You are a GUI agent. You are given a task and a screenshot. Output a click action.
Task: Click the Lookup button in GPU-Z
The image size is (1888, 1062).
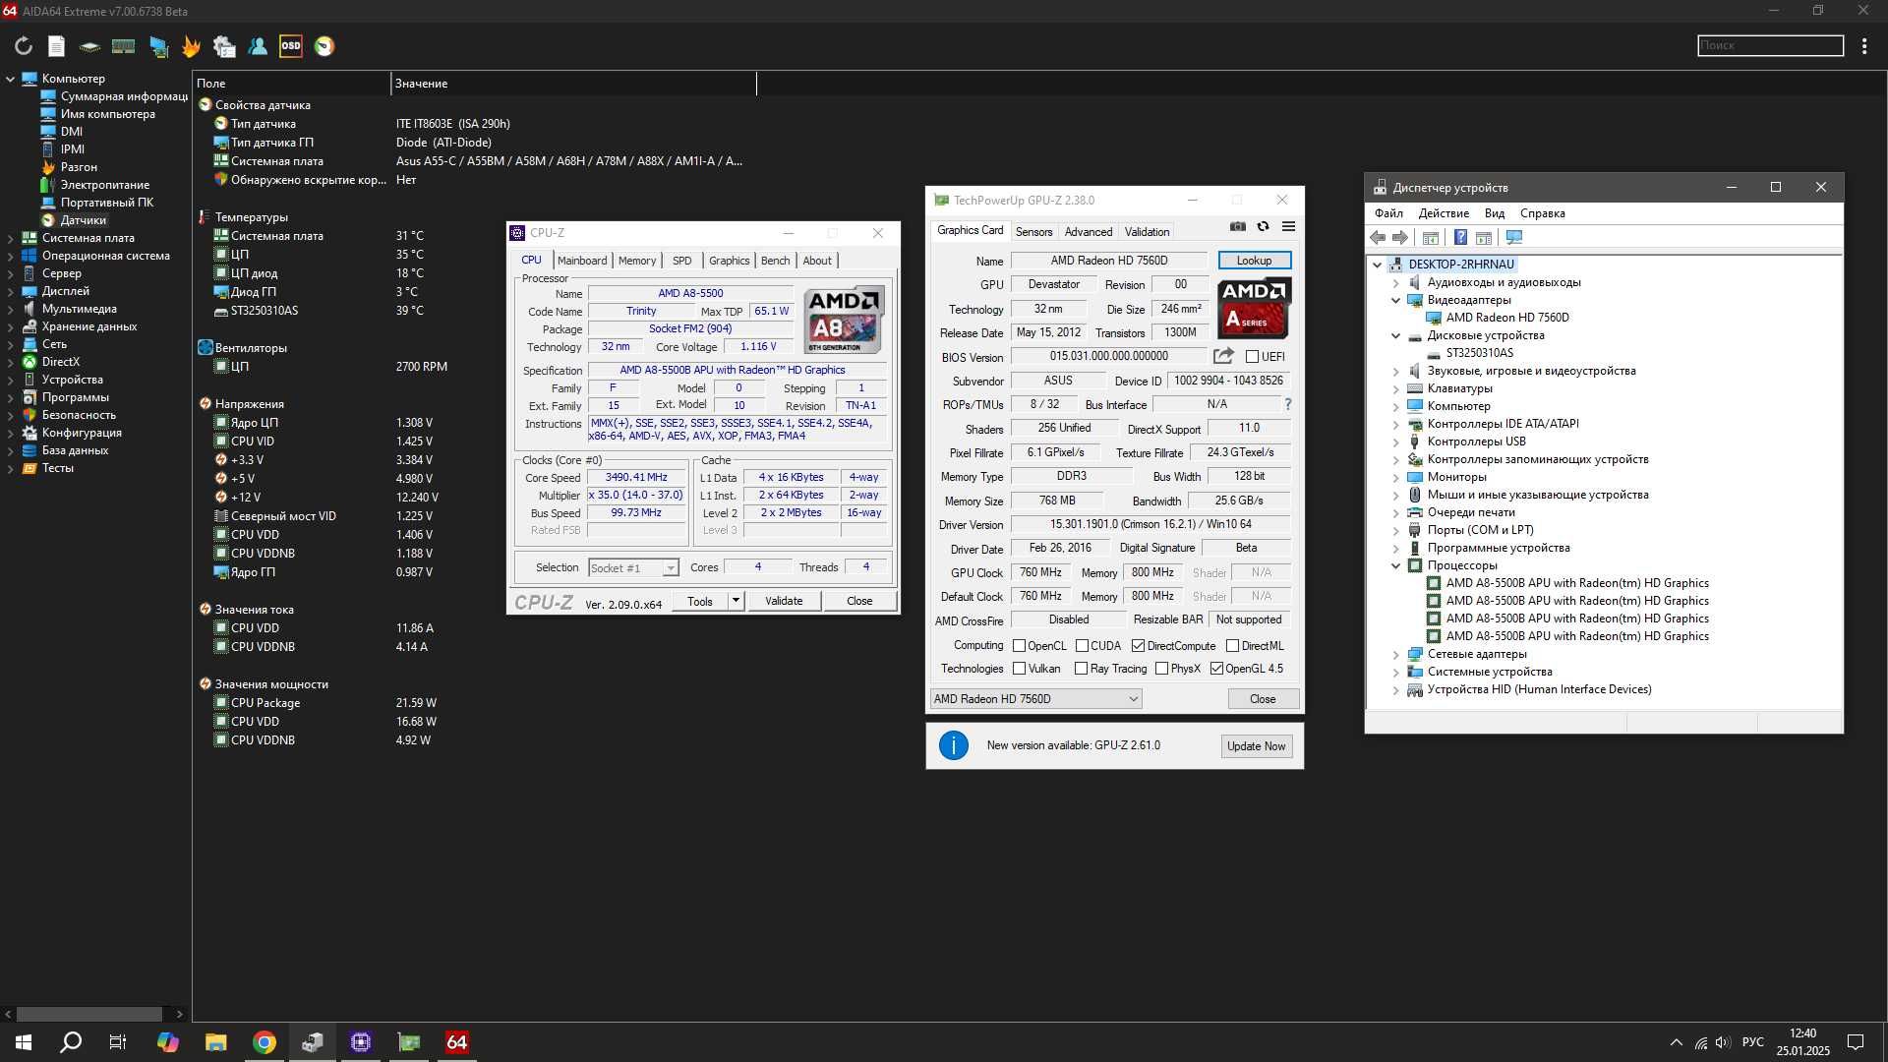click(1254, 261)
